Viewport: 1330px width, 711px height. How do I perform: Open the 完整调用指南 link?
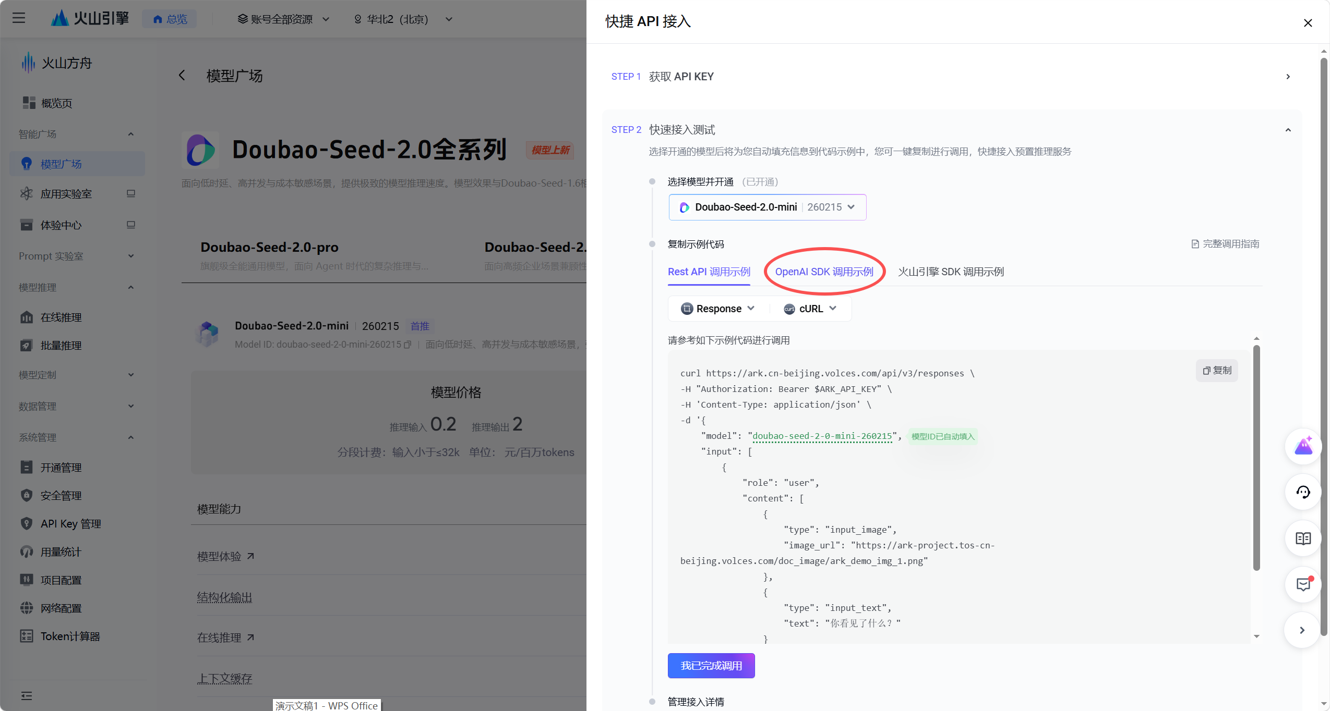1225,244
